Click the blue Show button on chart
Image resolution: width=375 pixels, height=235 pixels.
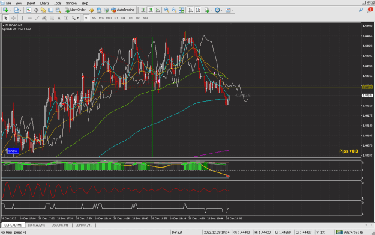13,151
